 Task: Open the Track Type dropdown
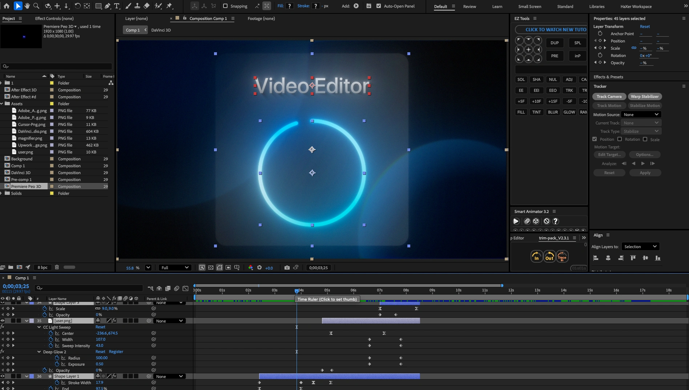(x=642, y=131)
